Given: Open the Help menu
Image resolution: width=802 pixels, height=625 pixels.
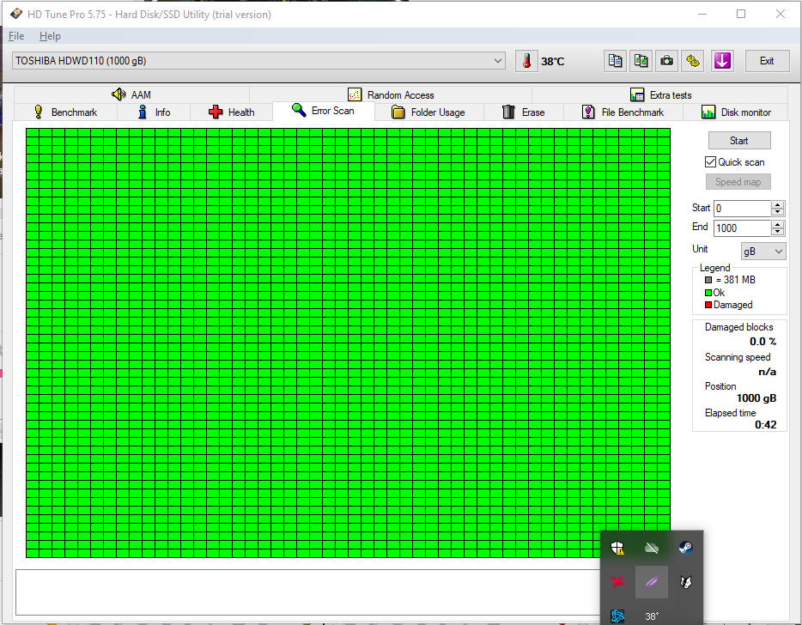Looking at the screenshot, I should pos(50,36).
